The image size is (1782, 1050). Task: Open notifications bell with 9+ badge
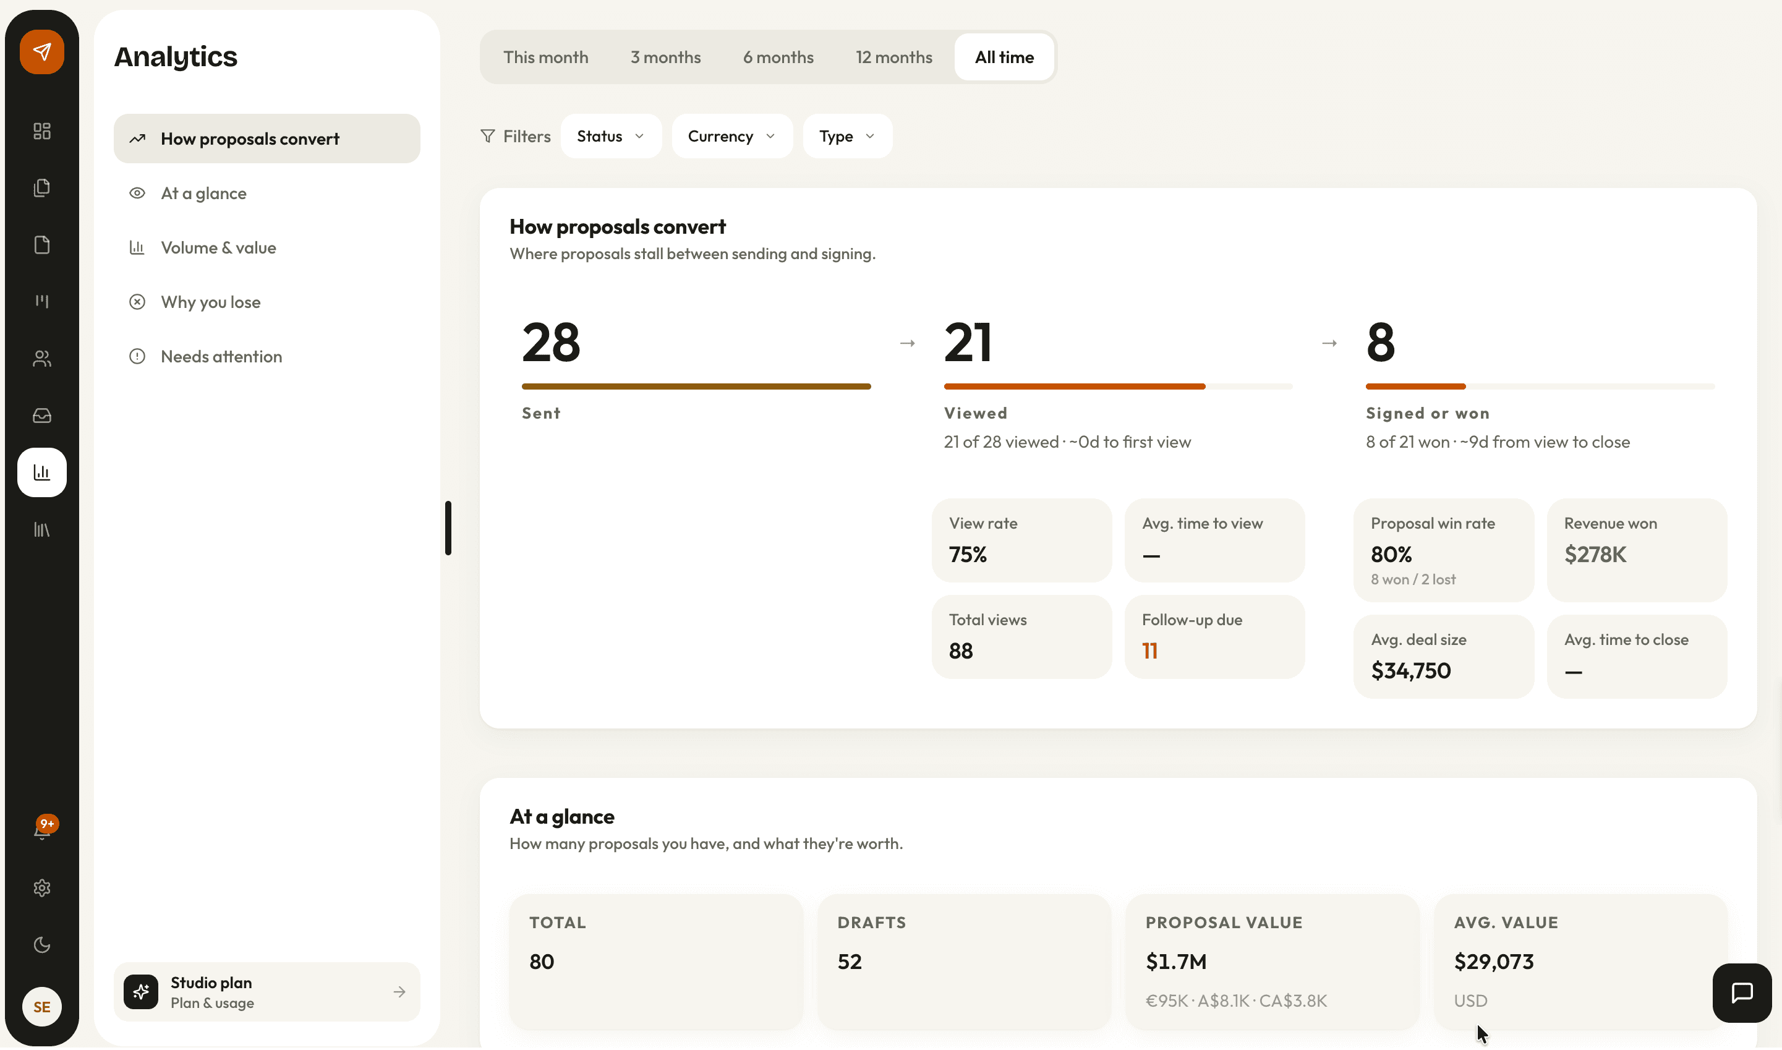pyautogui.click(x=43, y=829)
